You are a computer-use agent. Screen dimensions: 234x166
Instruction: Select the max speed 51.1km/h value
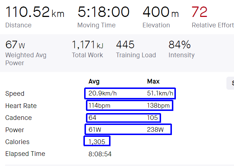tap(160, 94)
